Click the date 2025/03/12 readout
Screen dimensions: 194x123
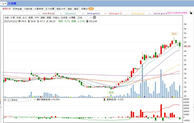click(x=11, y=21)
